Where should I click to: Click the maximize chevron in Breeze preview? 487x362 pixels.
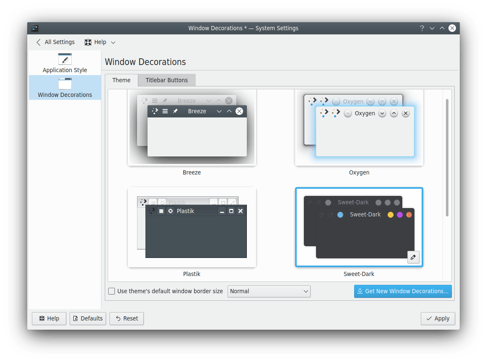click(229, 111)
